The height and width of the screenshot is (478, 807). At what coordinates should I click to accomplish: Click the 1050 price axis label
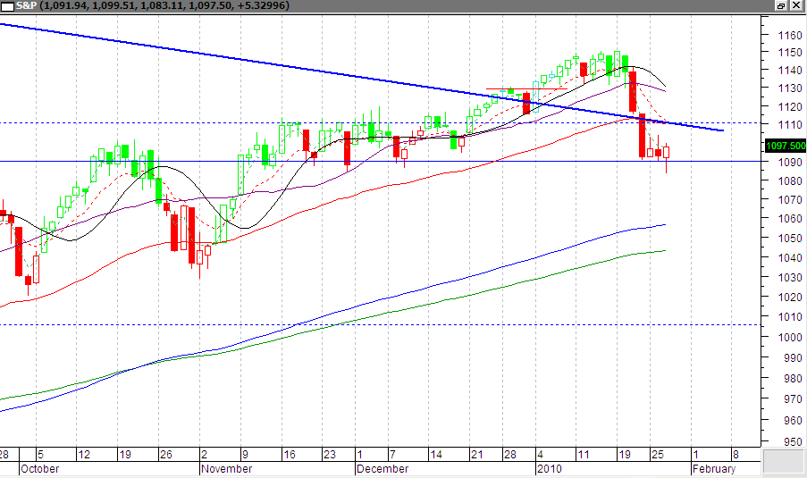(790, 239)
